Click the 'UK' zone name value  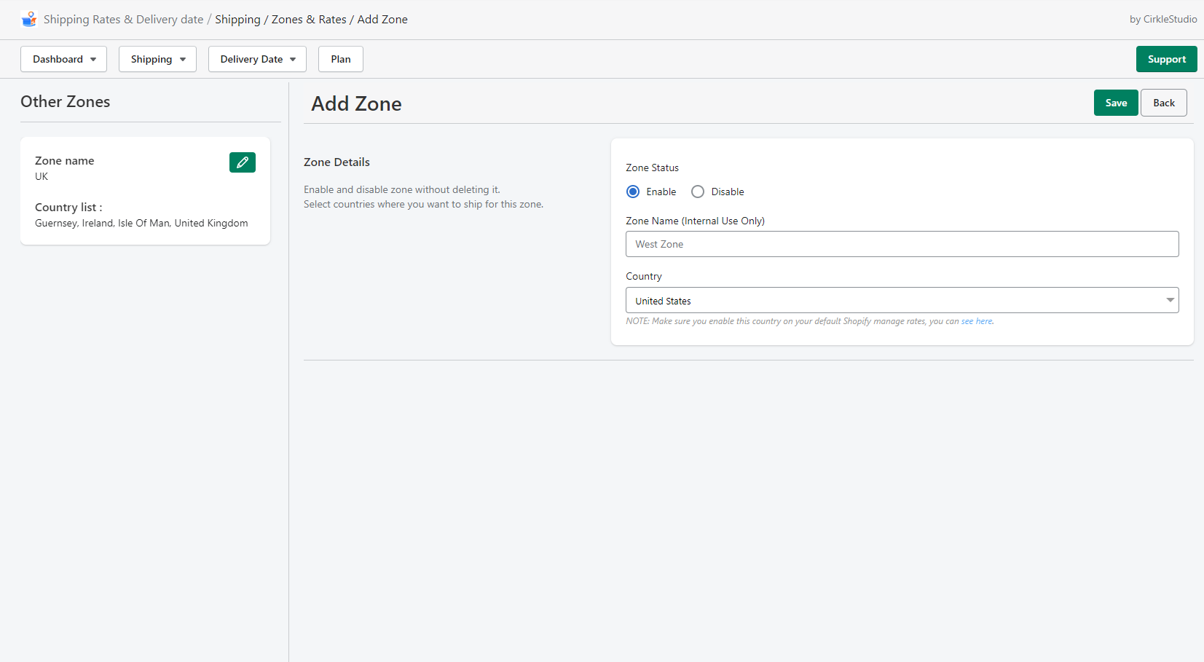click(42, 177)
